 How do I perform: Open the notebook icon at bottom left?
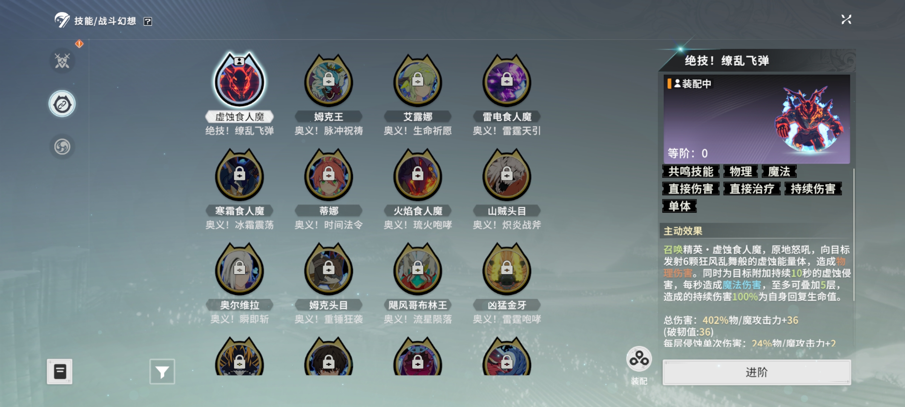pyautogui.click(x=60, y=372)
